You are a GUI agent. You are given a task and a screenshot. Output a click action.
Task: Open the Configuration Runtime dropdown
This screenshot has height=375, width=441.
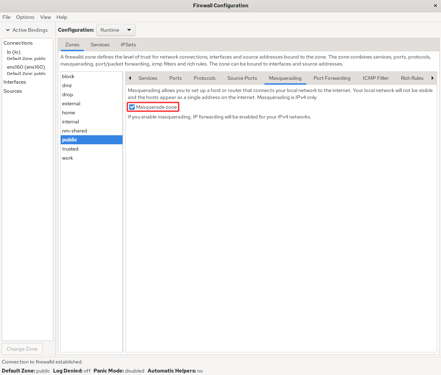coord(115,30)
